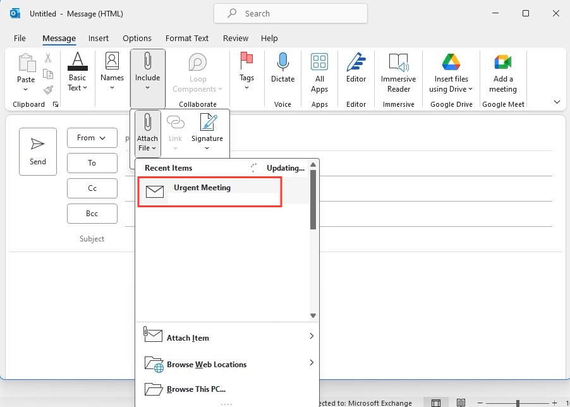Click the Bcc button
The width and height of the screenshot is (570, 407).
[92, 214]
